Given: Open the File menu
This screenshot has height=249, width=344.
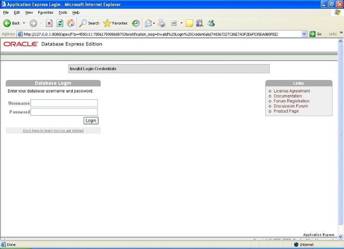Looking at the screenshot, I should coord(6,12).
